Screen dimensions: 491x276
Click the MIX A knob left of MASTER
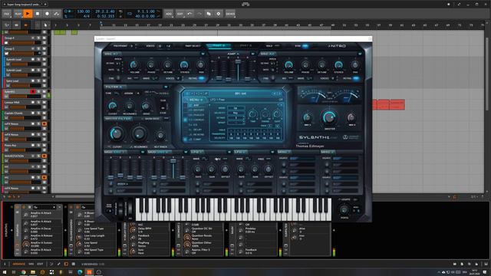[x=307, y=117]
